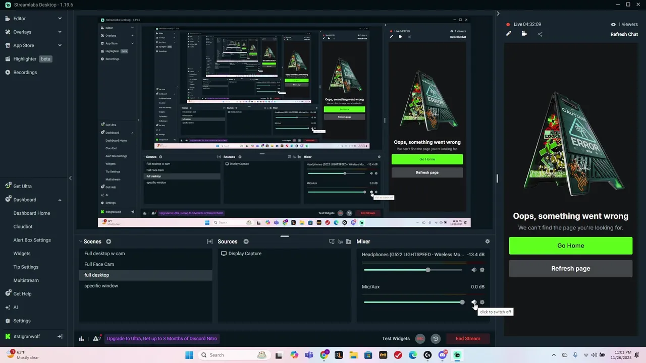Click the system tray volume icon

pos(594,355)
